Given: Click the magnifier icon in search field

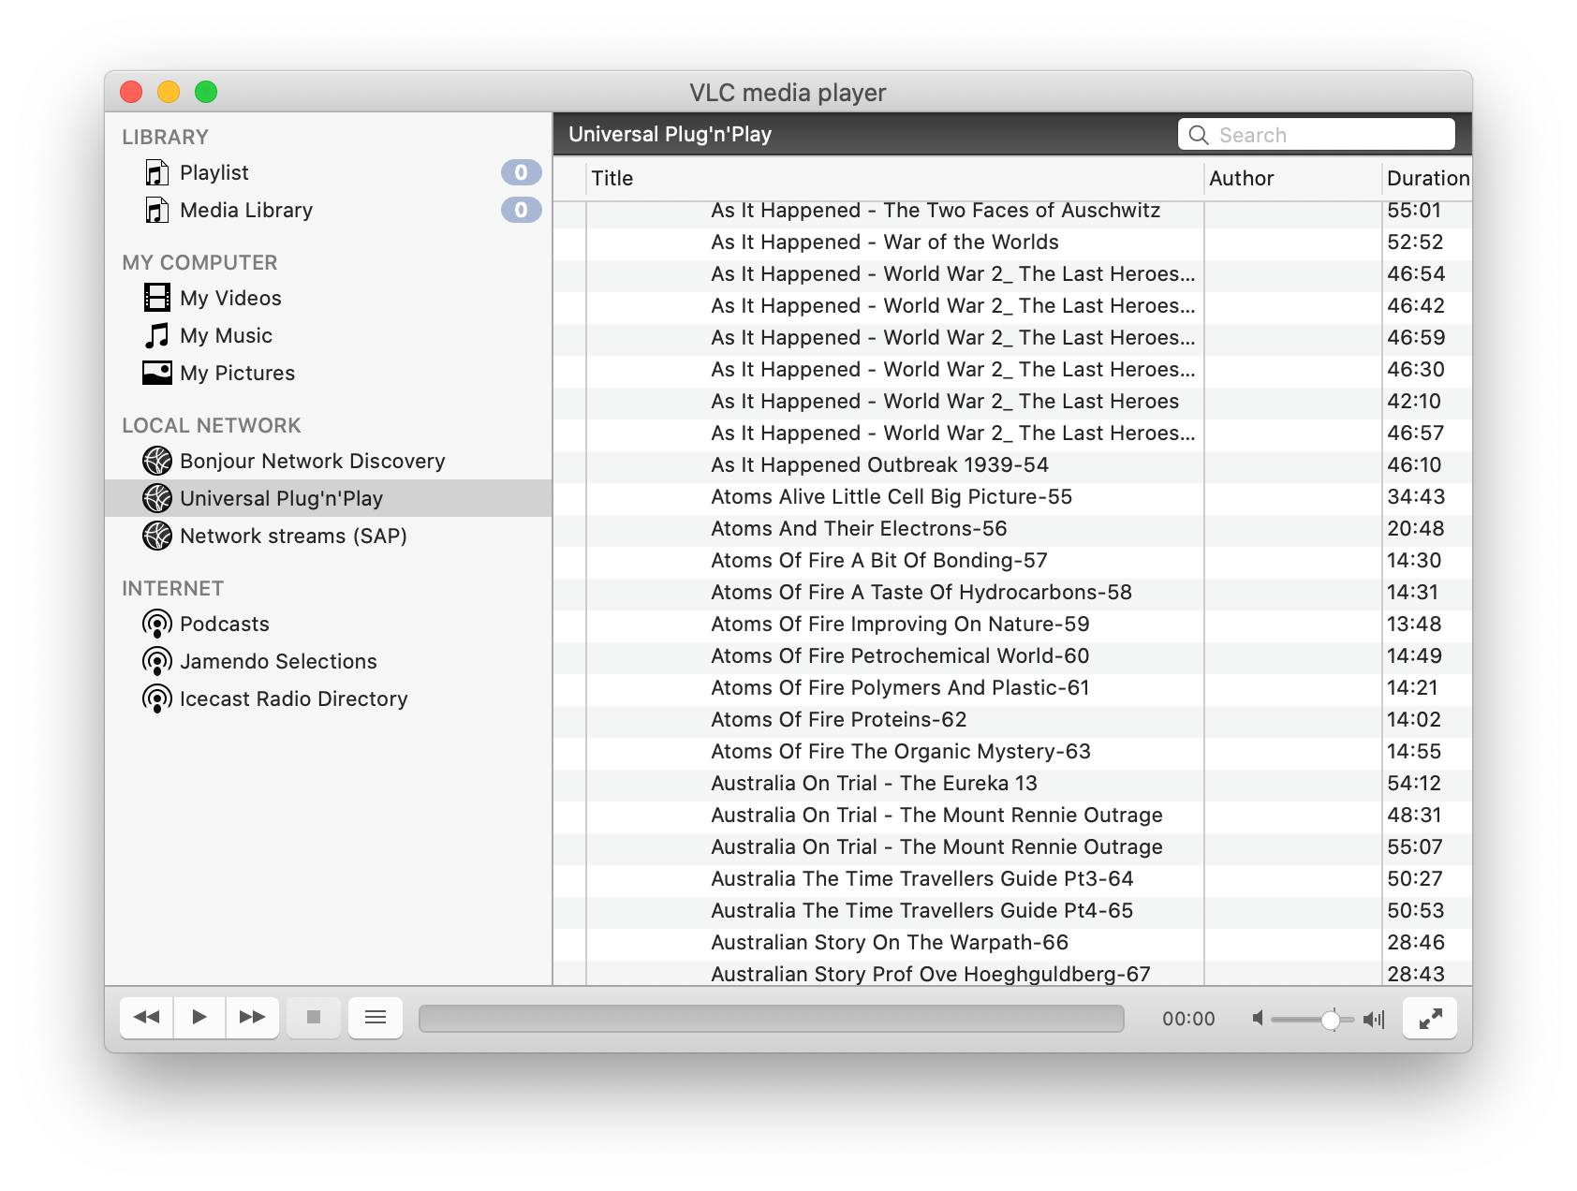Looking at the screenshot, I should click(1199, 135).
